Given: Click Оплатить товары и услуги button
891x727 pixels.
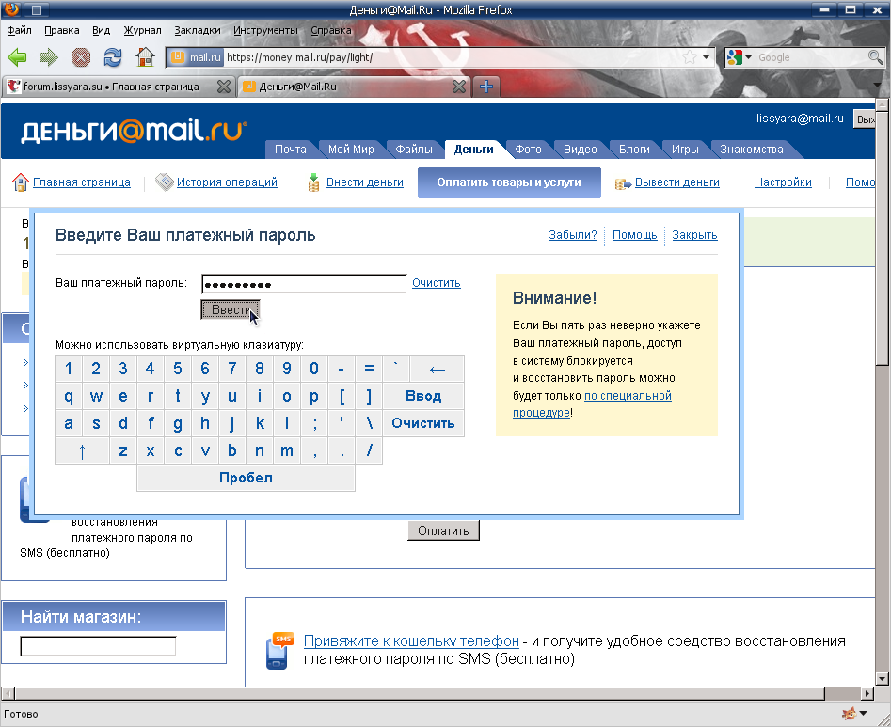Looking at the screenshot, I should (509, 182).
